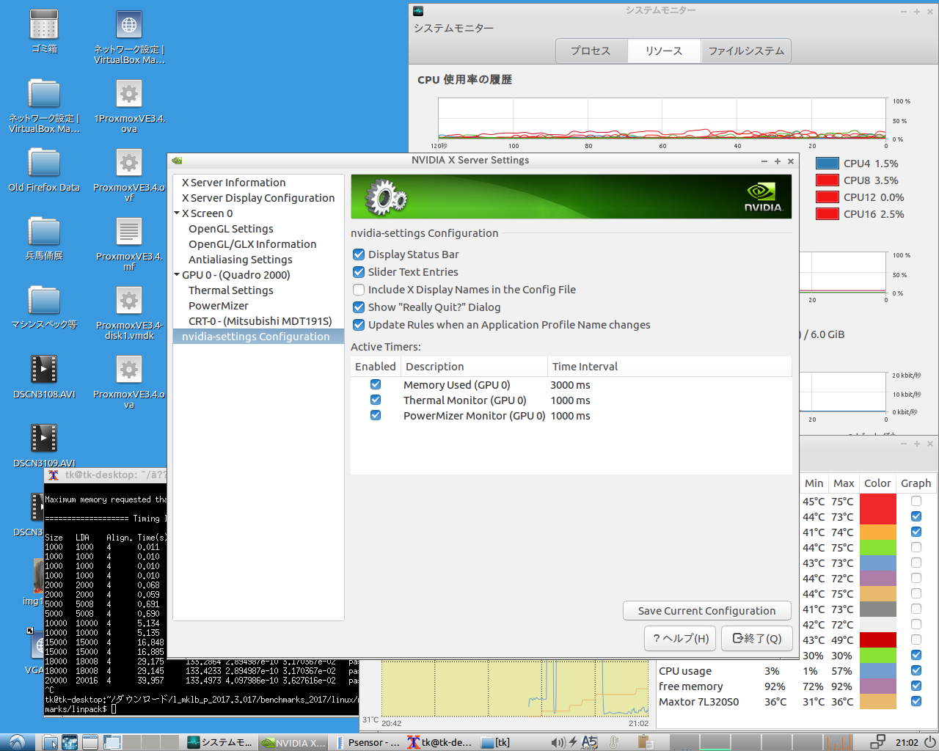
Task: Open the network connection tray icon
Action: coord(877,742)
